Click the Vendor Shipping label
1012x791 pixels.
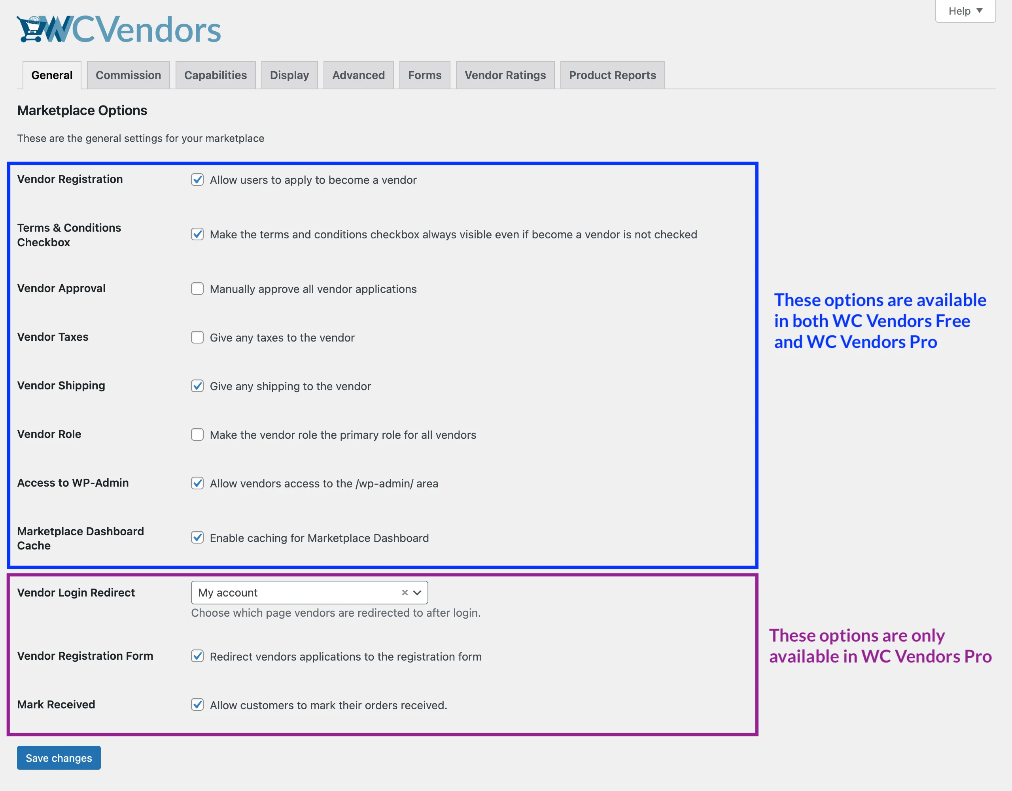point(61,386)
